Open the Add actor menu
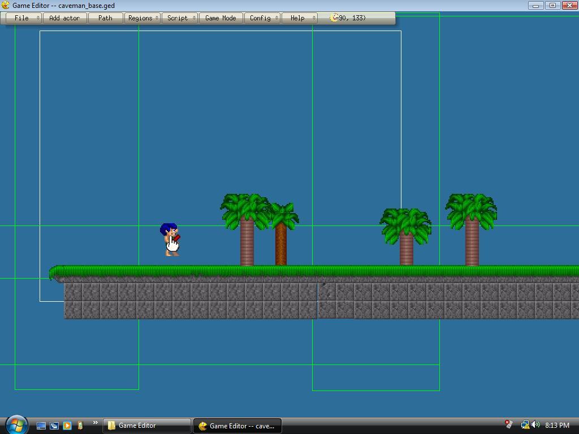 click(x=63, y=18)
